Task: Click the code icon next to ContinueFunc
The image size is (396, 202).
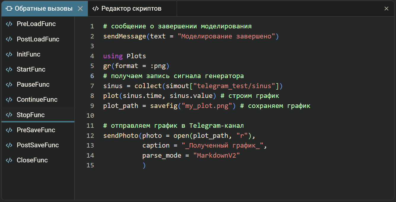Action: 9,100
